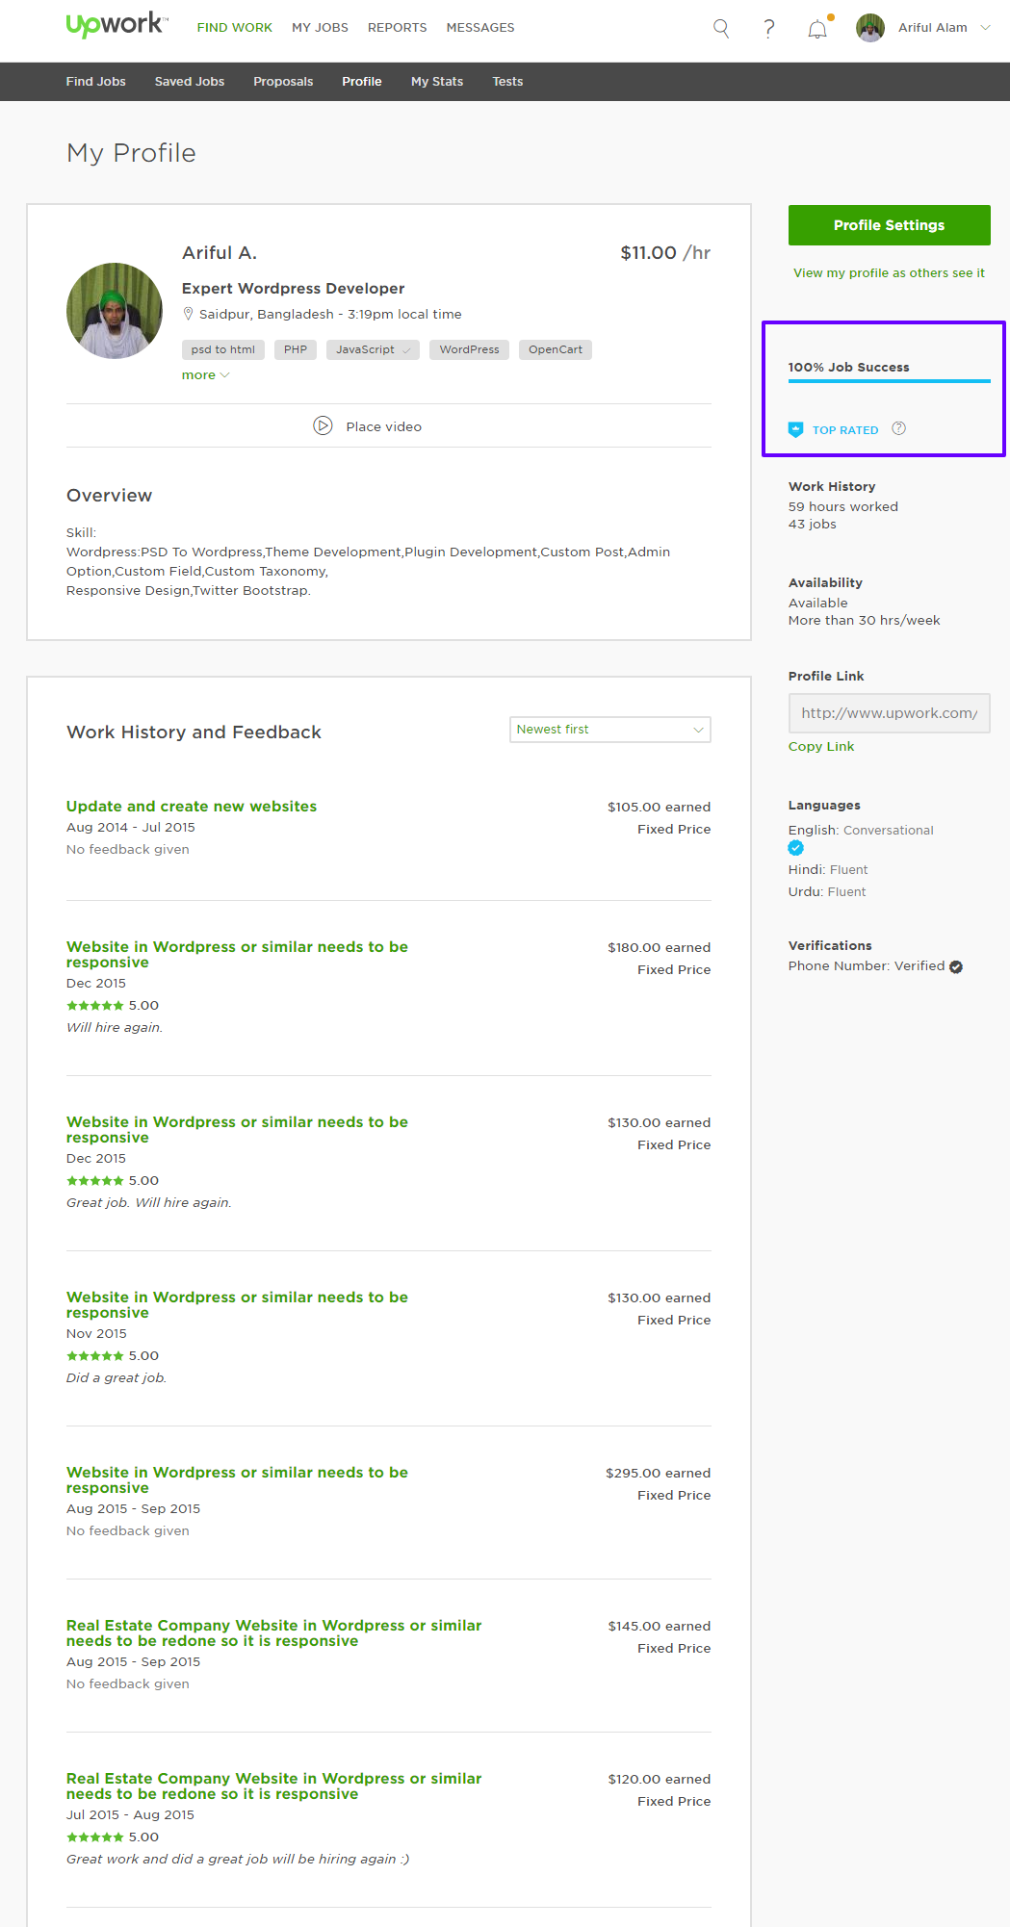The width and height of the screenshot is (1010, 1927).
Task: Click the 59 hours worked text
Action: 843,507
